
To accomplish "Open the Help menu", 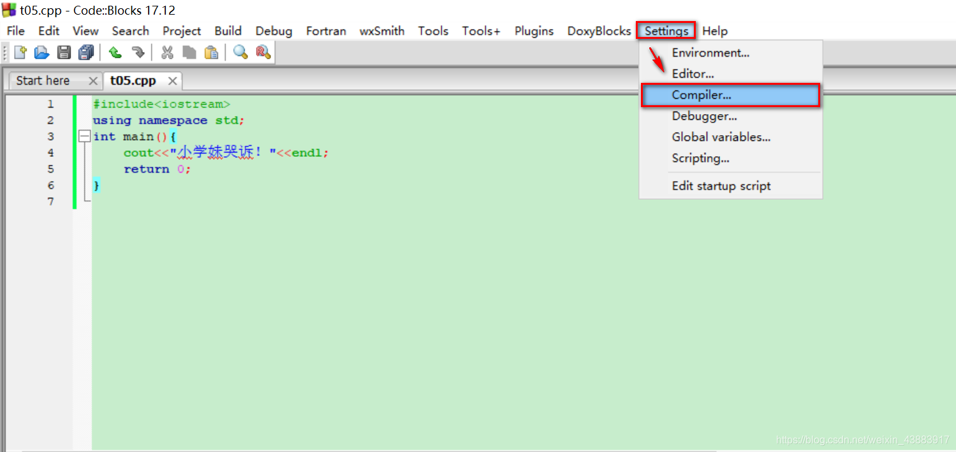I will point(715,31).
